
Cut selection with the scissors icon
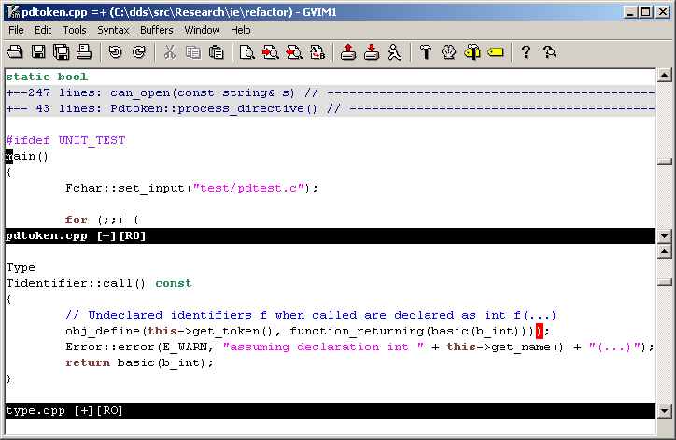coord(169,52)
